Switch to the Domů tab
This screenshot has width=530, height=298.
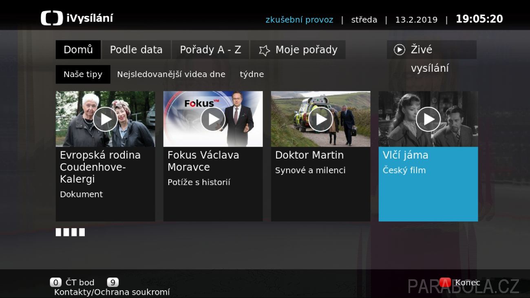tap(78, 50)
